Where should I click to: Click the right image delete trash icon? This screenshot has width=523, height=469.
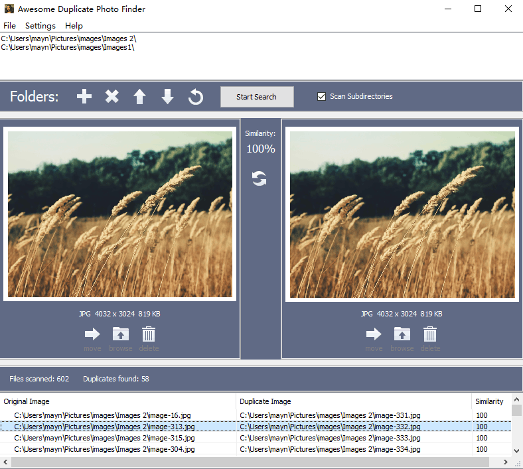(x=430, y=334)
